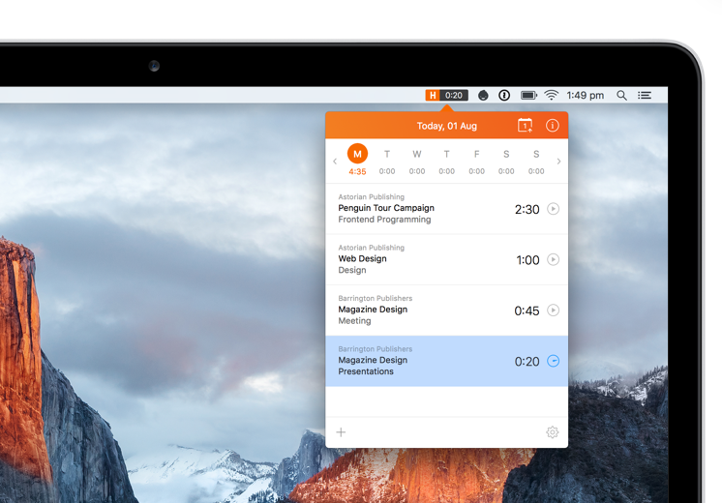Open the calendar jump-to-today icon

click(x=525, y=125)
